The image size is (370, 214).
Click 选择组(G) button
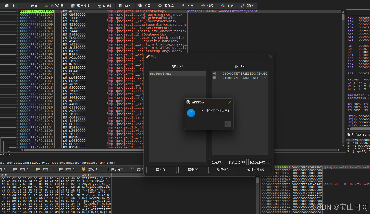coord(224,170)
